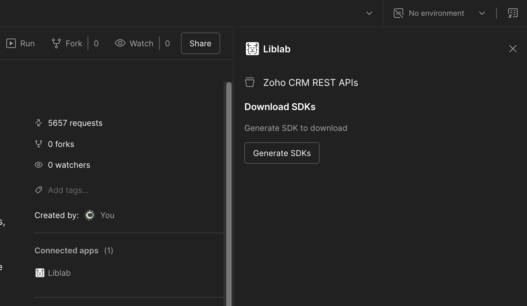527x306 pixels.
Task: Click the Fork count number
Action: click(96, 43)
